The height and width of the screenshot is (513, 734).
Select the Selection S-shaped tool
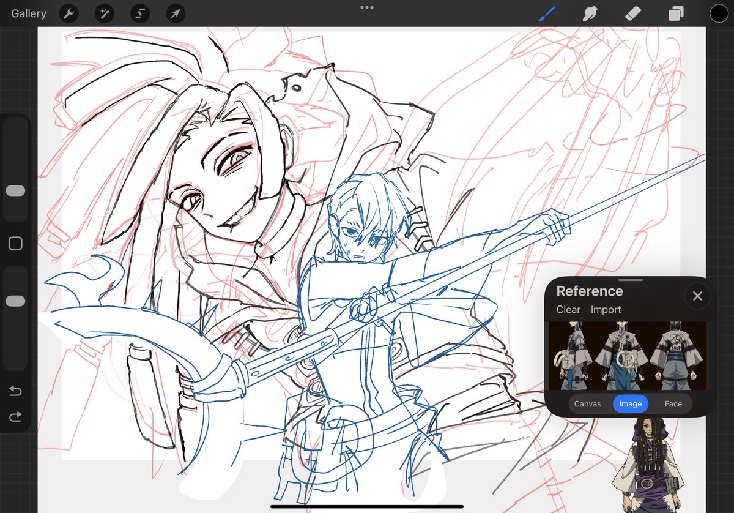coord(139,13)
